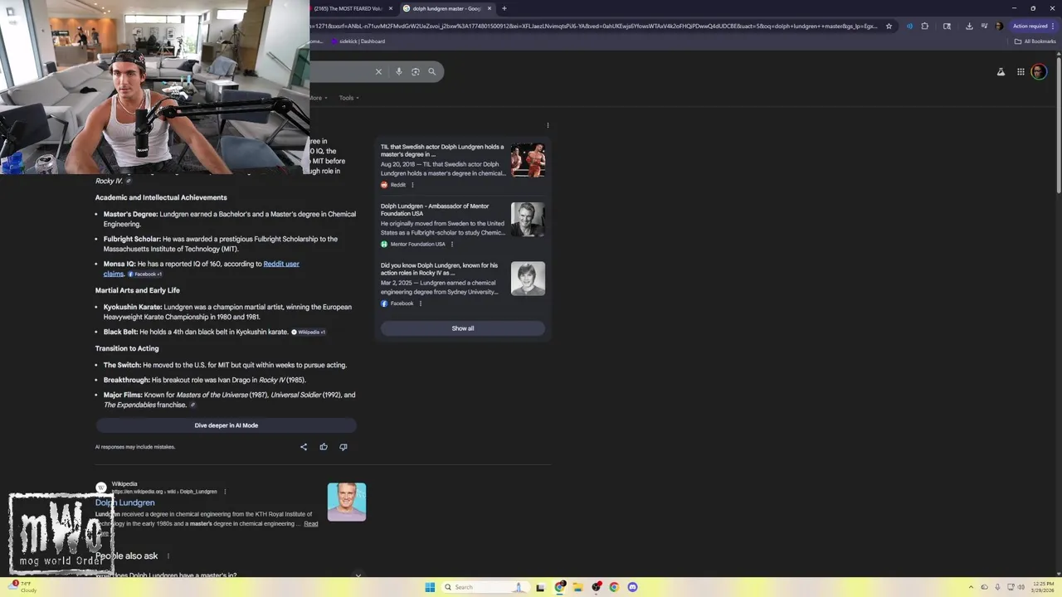Open more options above source cards
The width and height of the screenshot is (1062, 597).
548,125
